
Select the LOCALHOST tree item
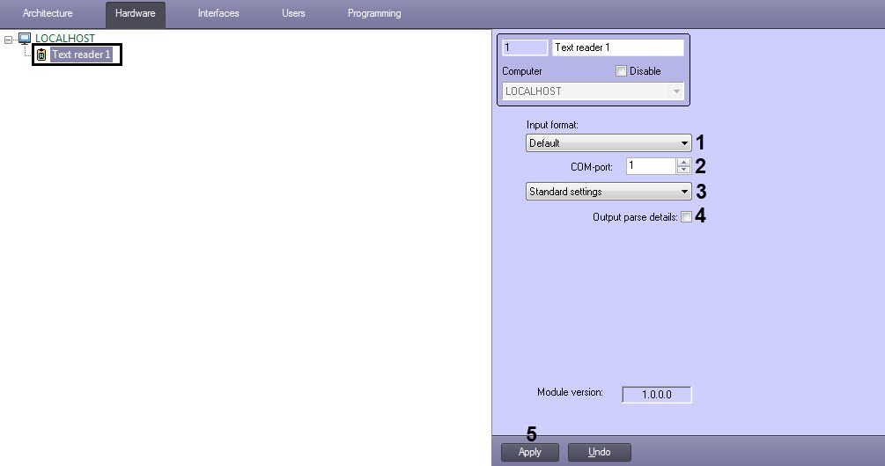pos(65,39)
